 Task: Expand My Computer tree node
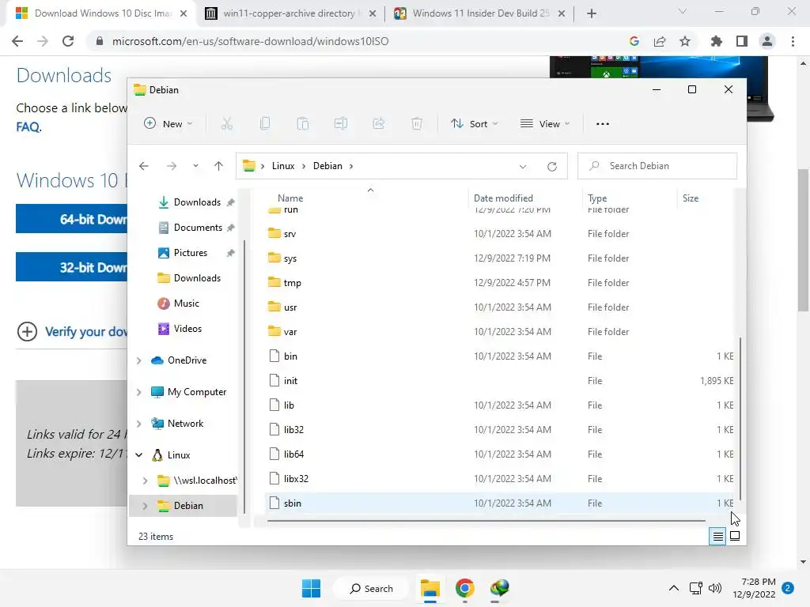click(x=138, y=392)
